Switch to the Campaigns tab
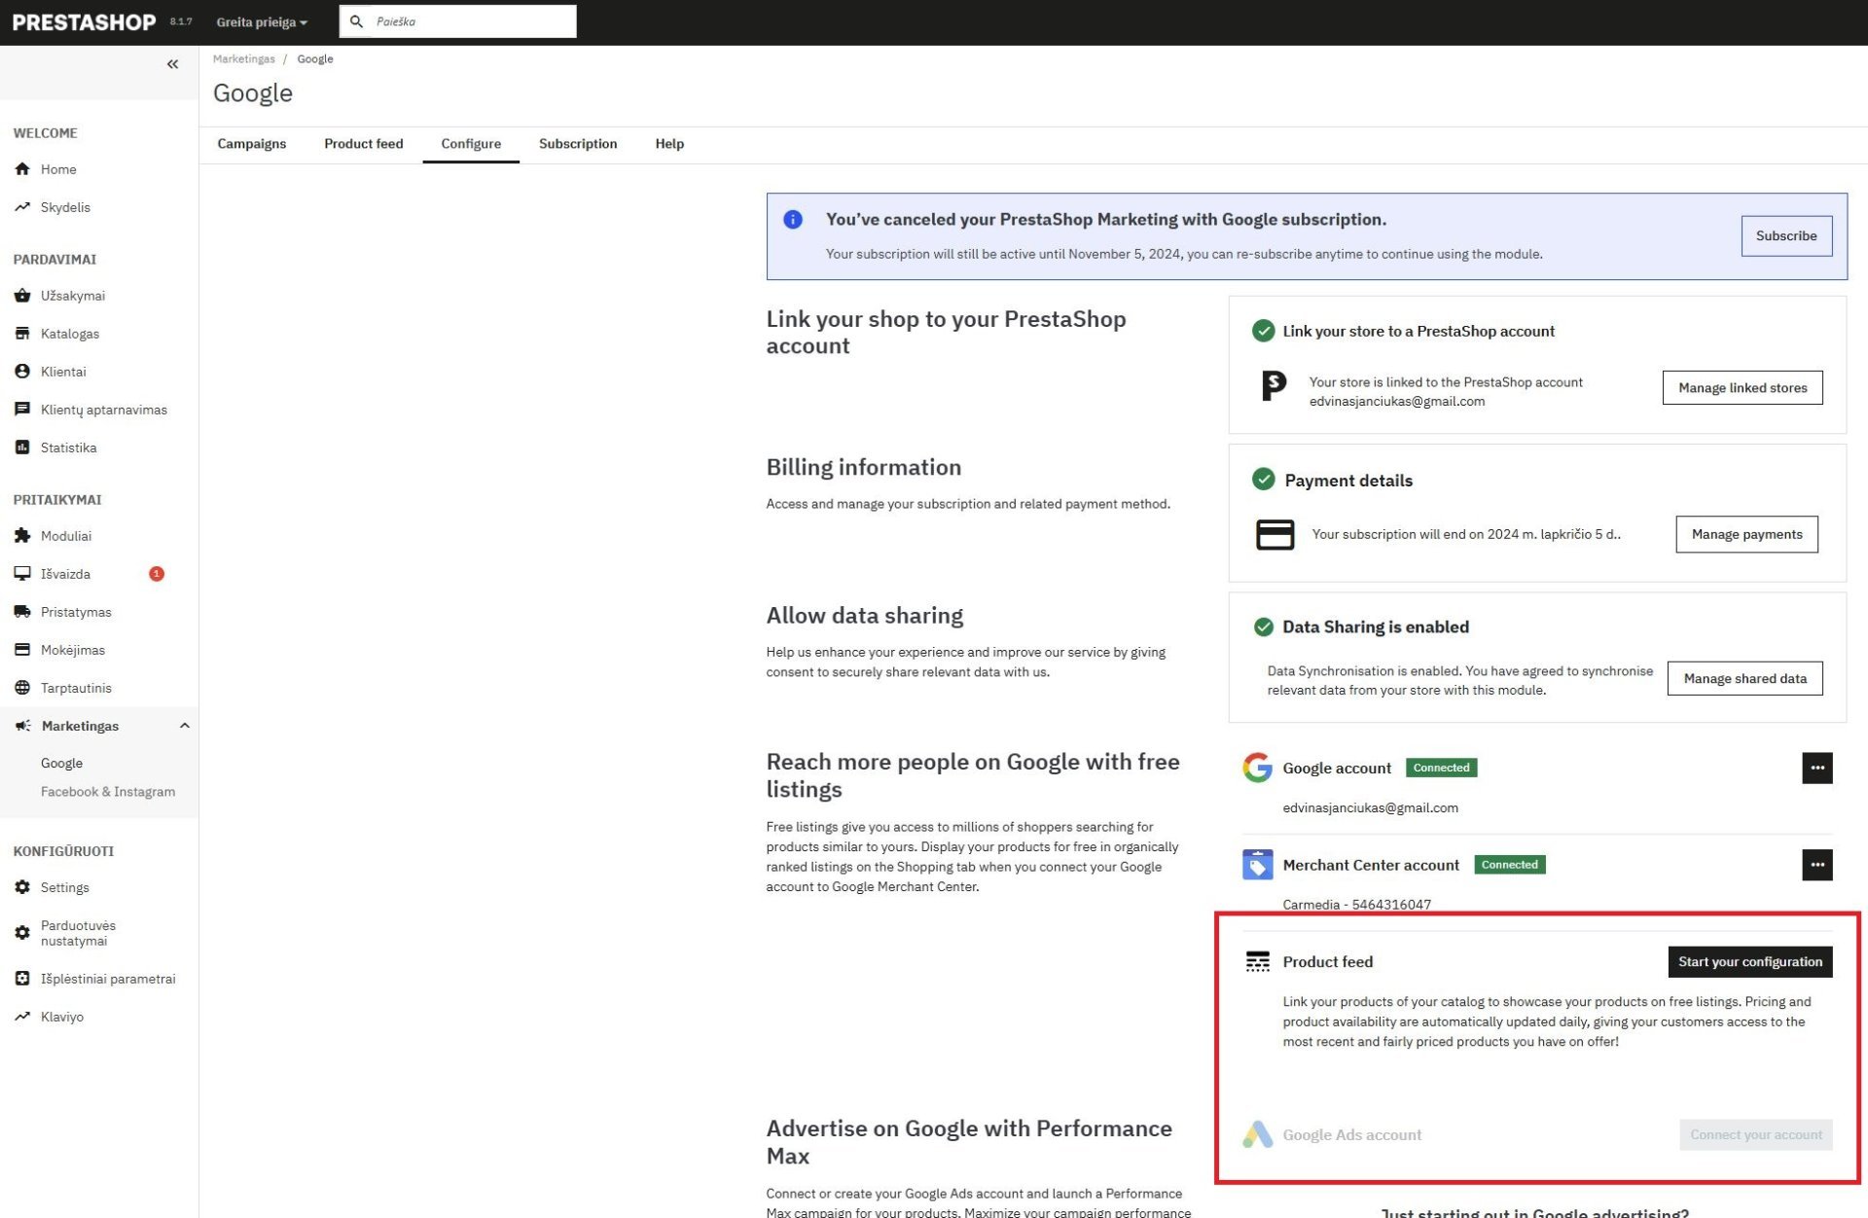The width and height of the screenshot is (1868, 1218). point(252,144)
